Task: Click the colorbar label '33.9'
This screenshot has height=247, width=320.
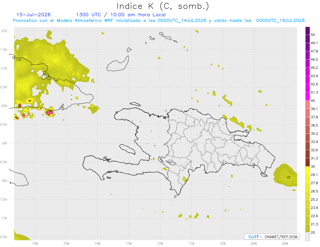Action: point(314,142)
